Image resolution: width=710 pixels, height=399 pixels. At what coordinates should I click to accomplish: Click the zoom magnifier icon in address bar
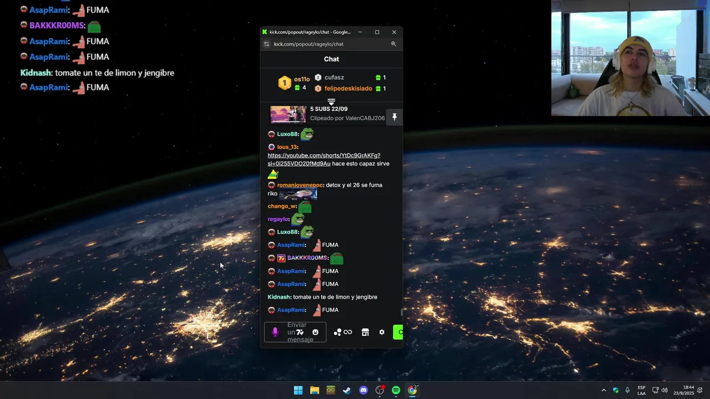(393, 44)
